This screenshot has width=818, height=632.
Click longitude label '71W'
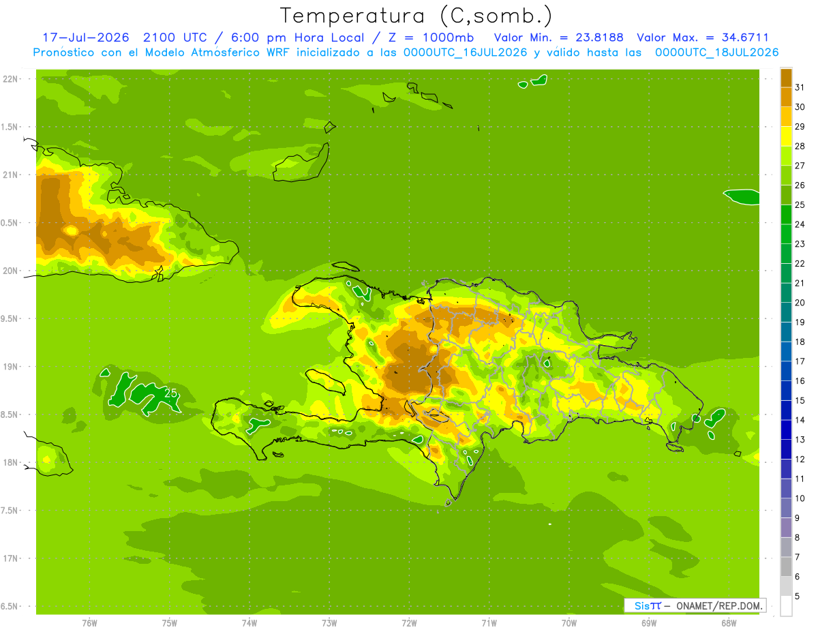click(489, 622)
